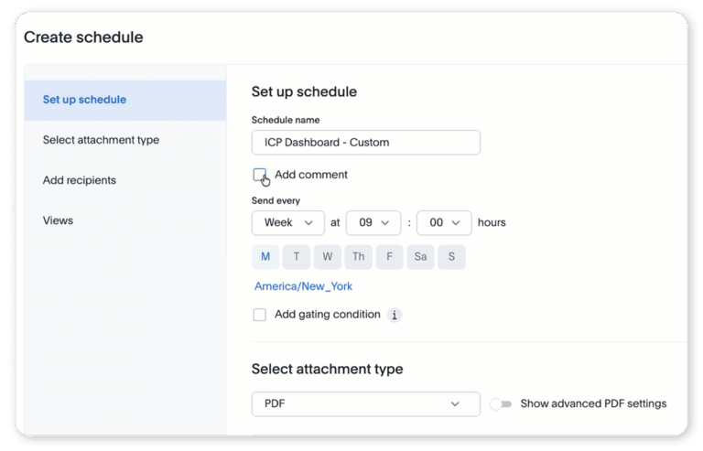Go to Select attachment type section
The height and width of the screenshot is (451, 703).
(101, 140)
